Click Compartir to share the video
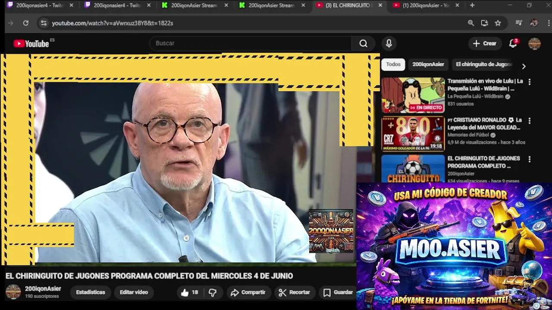552x310 pixels. (248, 292)
